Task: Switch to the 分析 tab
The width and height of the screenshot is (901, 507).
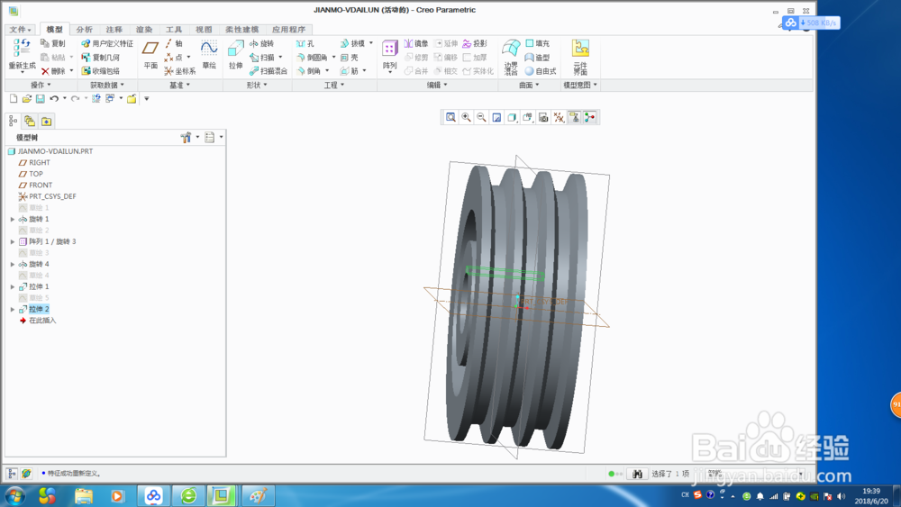Action: tap(84, 30)
